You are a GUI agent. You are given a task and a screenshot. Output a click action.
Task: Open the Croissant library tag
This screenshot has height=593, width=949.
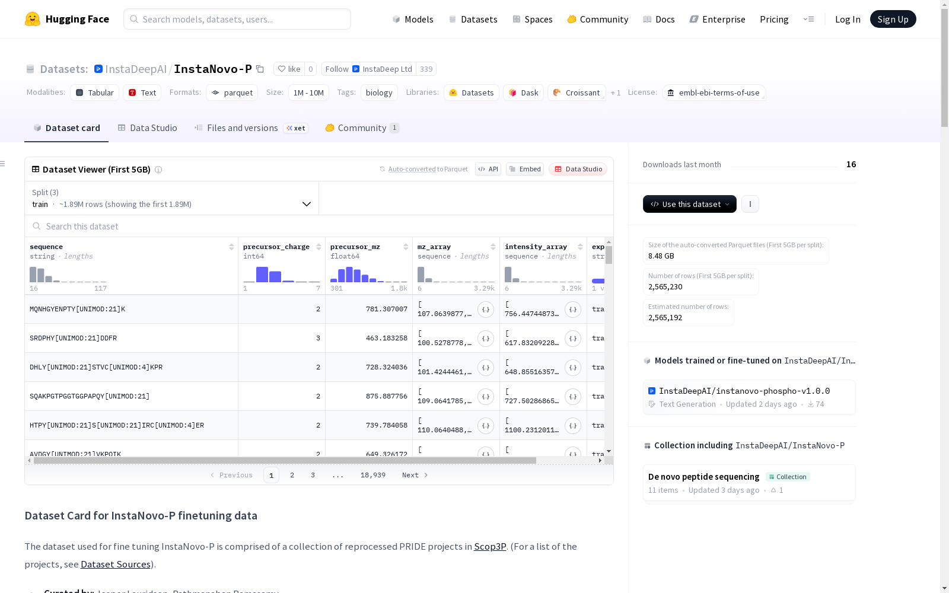577,93
